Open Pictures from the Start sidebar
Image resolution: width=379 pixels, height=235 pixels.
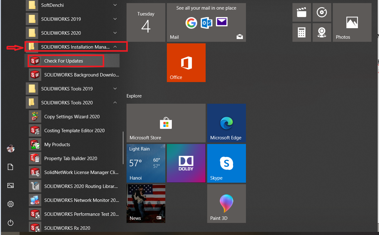tap(11, 185)
